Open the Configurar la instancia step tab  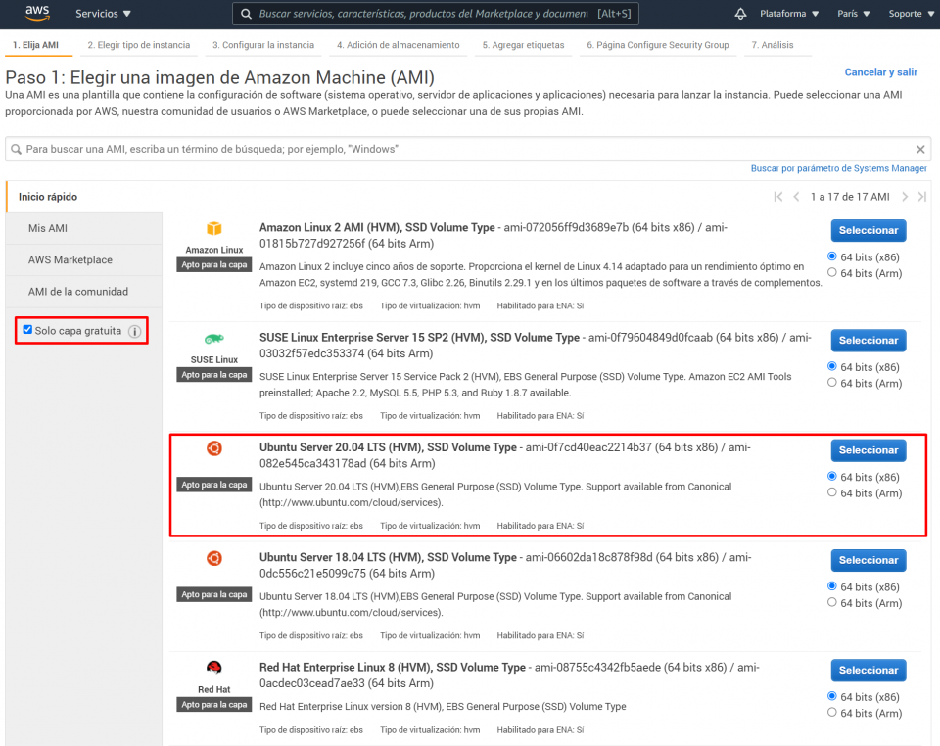[264, 45]
